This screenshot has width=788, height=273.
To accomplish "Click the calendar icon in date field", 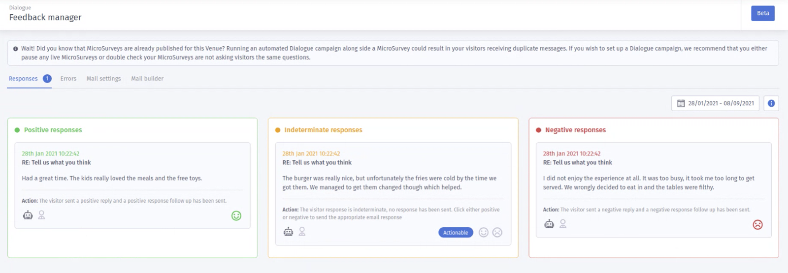I will pos(681,103).
